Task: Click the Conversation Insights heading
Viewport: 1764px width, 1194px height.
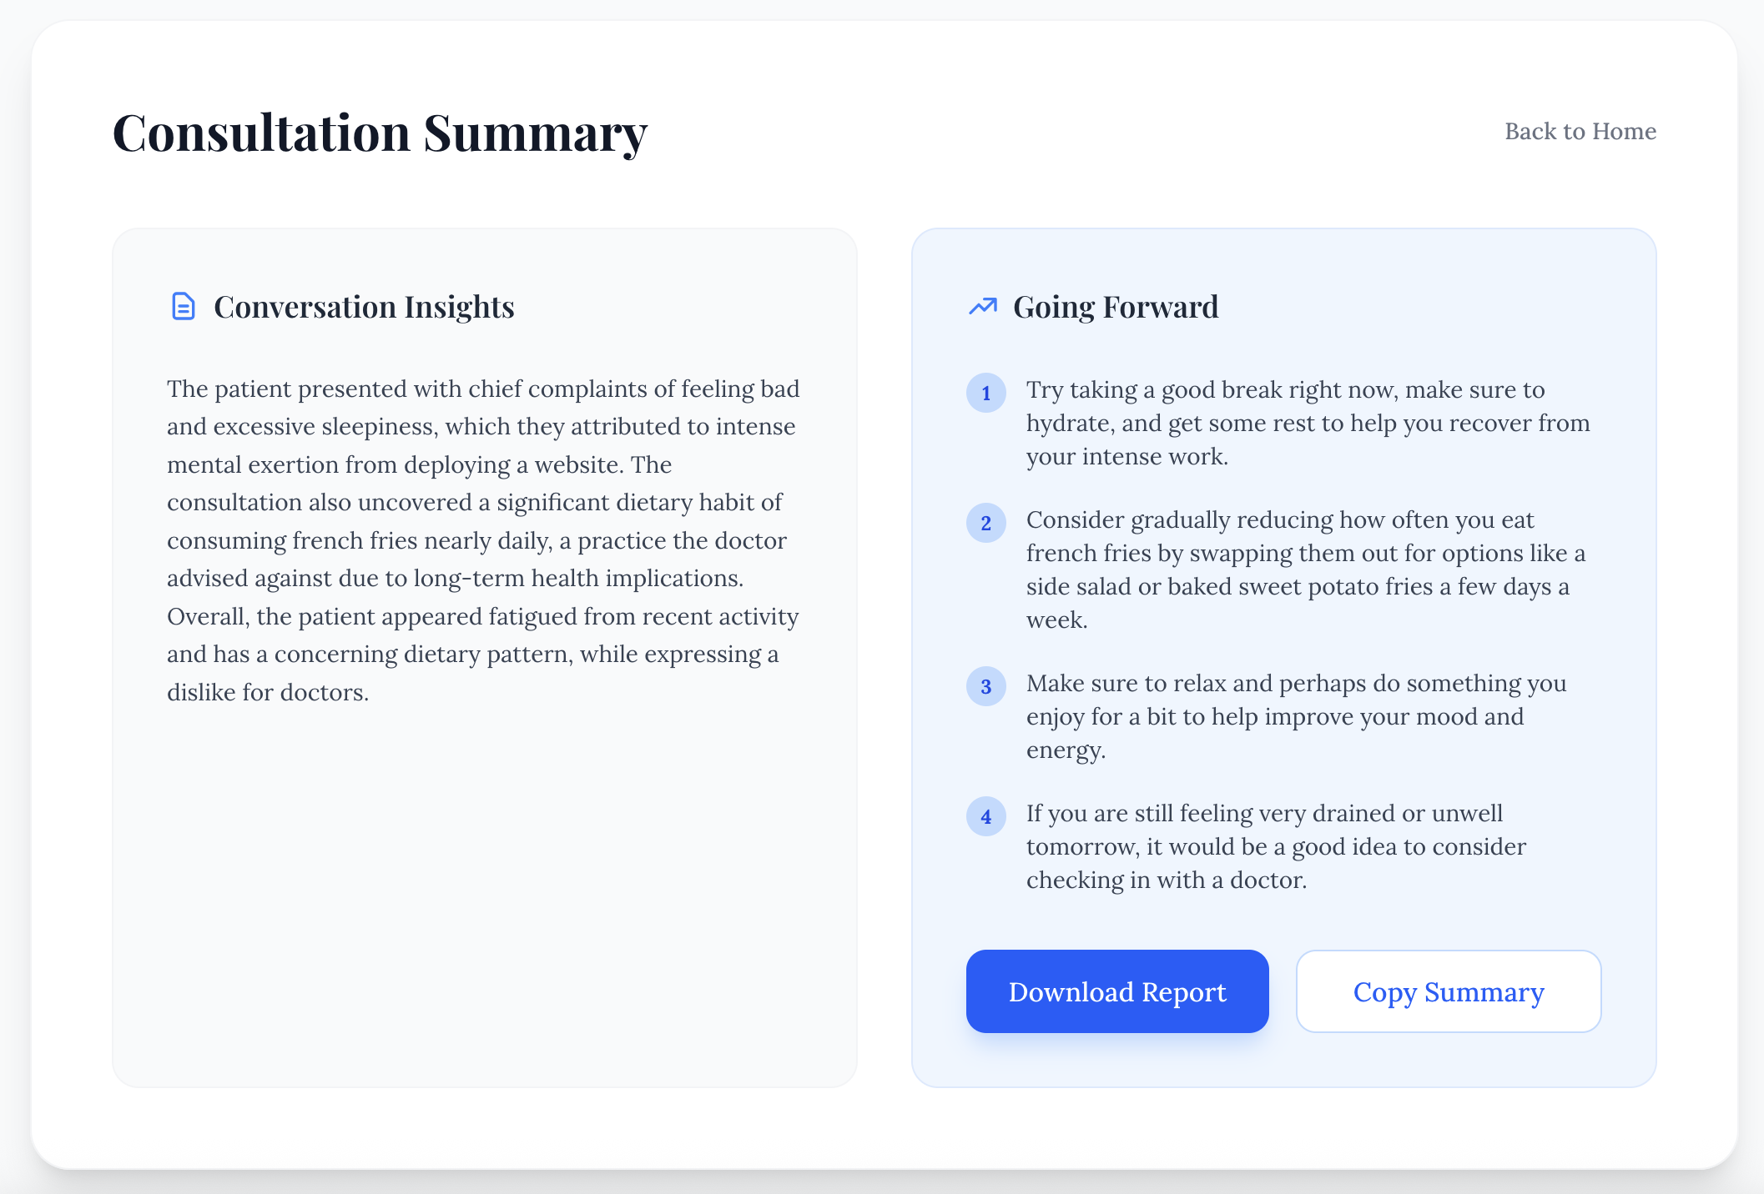Action: (364, 307)
